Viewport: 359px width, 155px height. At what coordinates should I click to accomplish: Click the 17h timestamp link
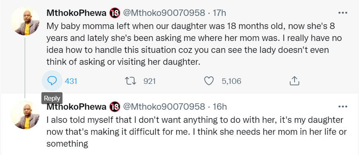219,13
